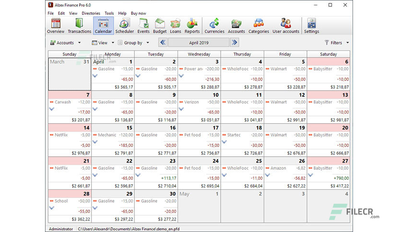This screenshot has width=401, height=232.
Task: Click the Pet food entry on April 17
Action: click(199, 135)
